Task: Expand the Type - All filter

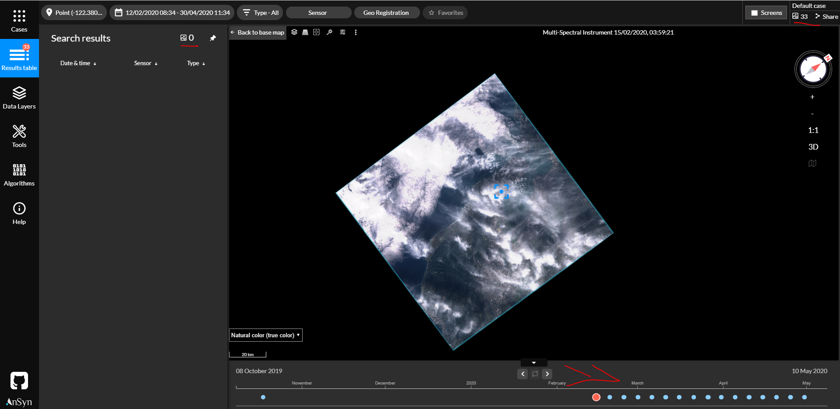Action: coord(261,13)
